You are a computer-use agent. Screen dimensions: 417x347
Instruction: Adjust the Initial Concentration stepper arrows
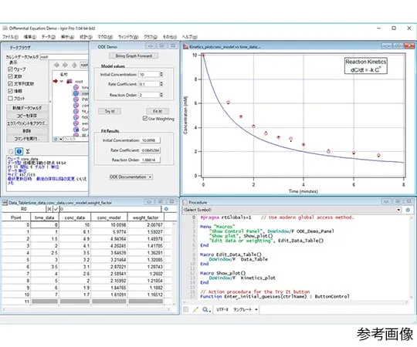pyautogui.click(x=161, y=74)
